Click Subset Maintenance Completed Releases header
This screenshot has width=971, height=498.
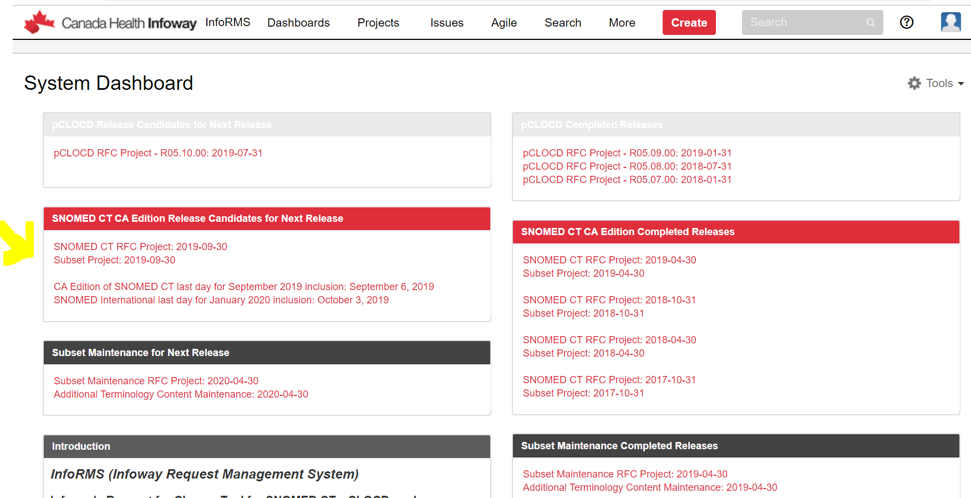[x=736, y=446]
